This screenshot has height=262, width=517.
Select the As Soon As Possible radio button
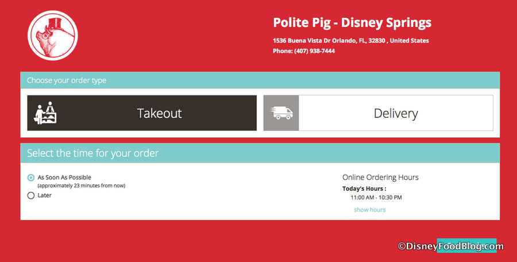[31, 178]
